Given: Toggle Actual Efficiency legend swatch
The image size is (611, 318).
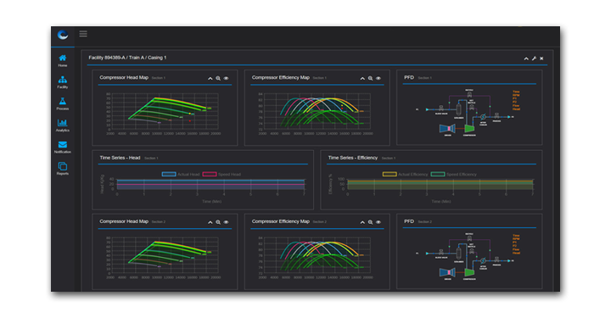Looking at the screenshot, I should tap(390, 174).
